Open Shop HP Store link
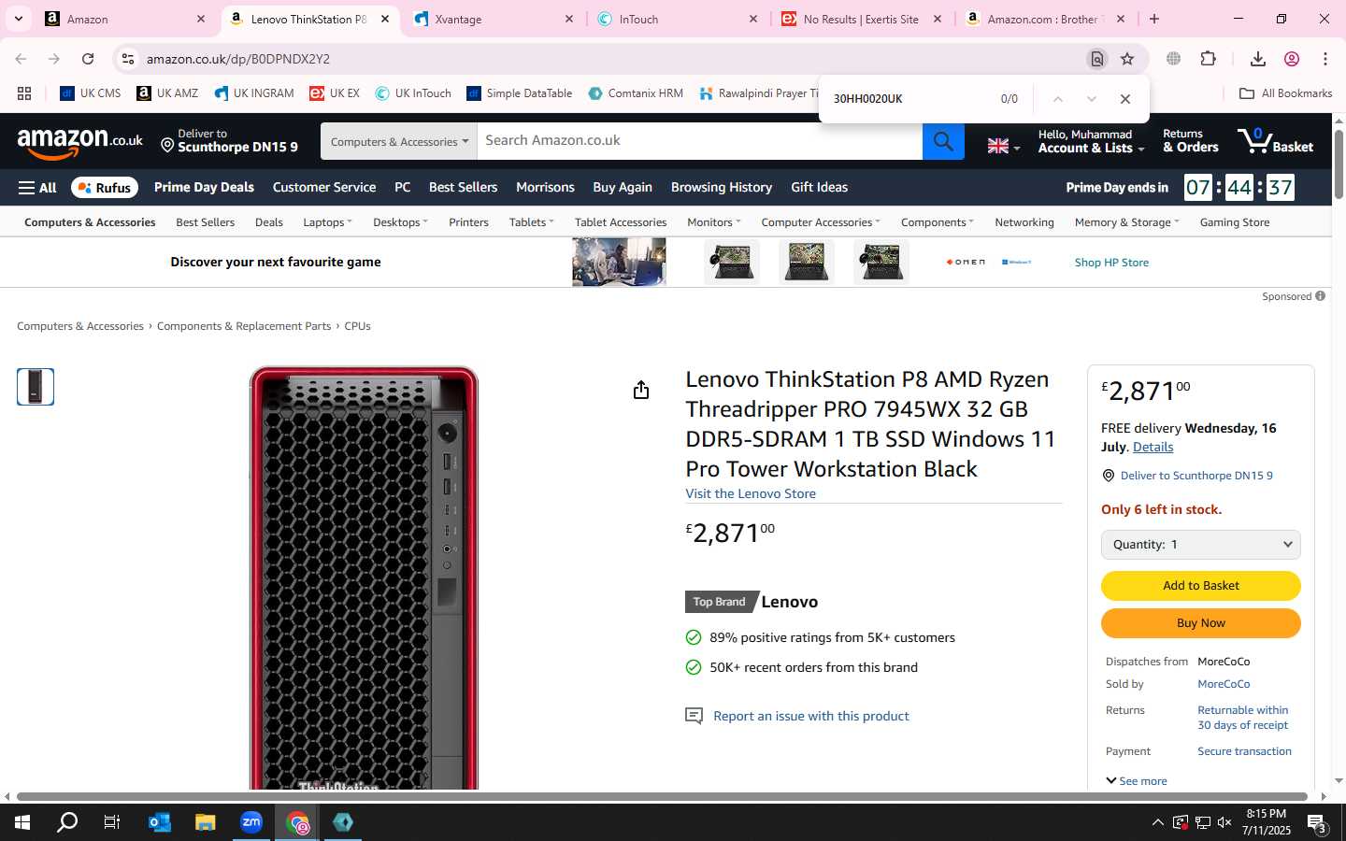Viewport: 1346px width, 841px height. 1111,263
